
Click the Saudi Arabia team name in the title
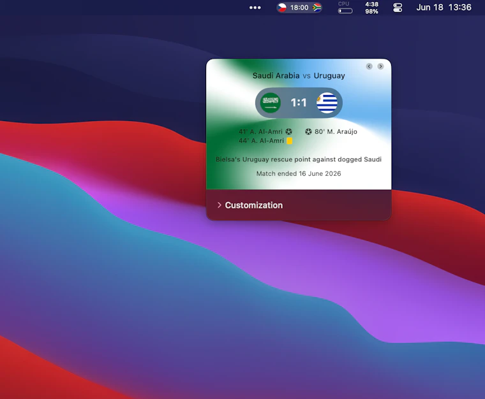(276, 76)
